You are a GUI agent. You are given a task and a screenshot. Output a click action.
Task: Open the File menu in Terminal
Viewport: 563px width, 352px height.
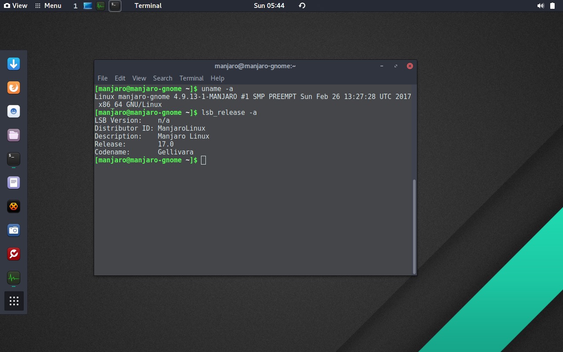[102, 78]
